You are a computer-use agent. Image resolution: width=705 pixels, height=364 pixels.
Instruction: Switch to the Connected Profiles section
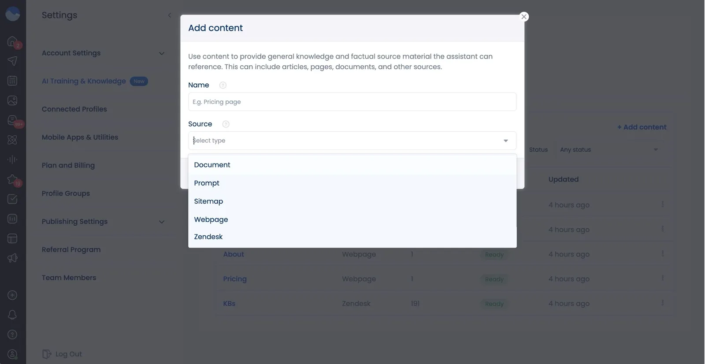(x=74, y=109)
